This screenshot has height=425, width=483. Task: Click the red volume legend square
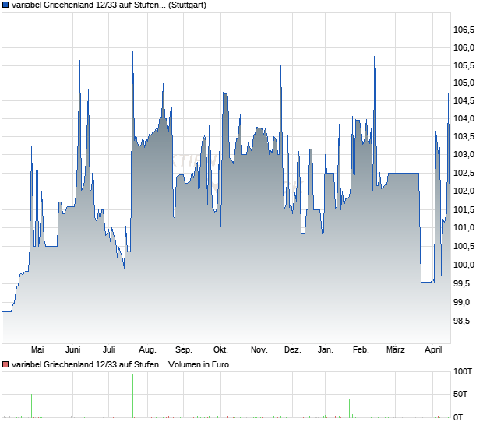point(6,364)
